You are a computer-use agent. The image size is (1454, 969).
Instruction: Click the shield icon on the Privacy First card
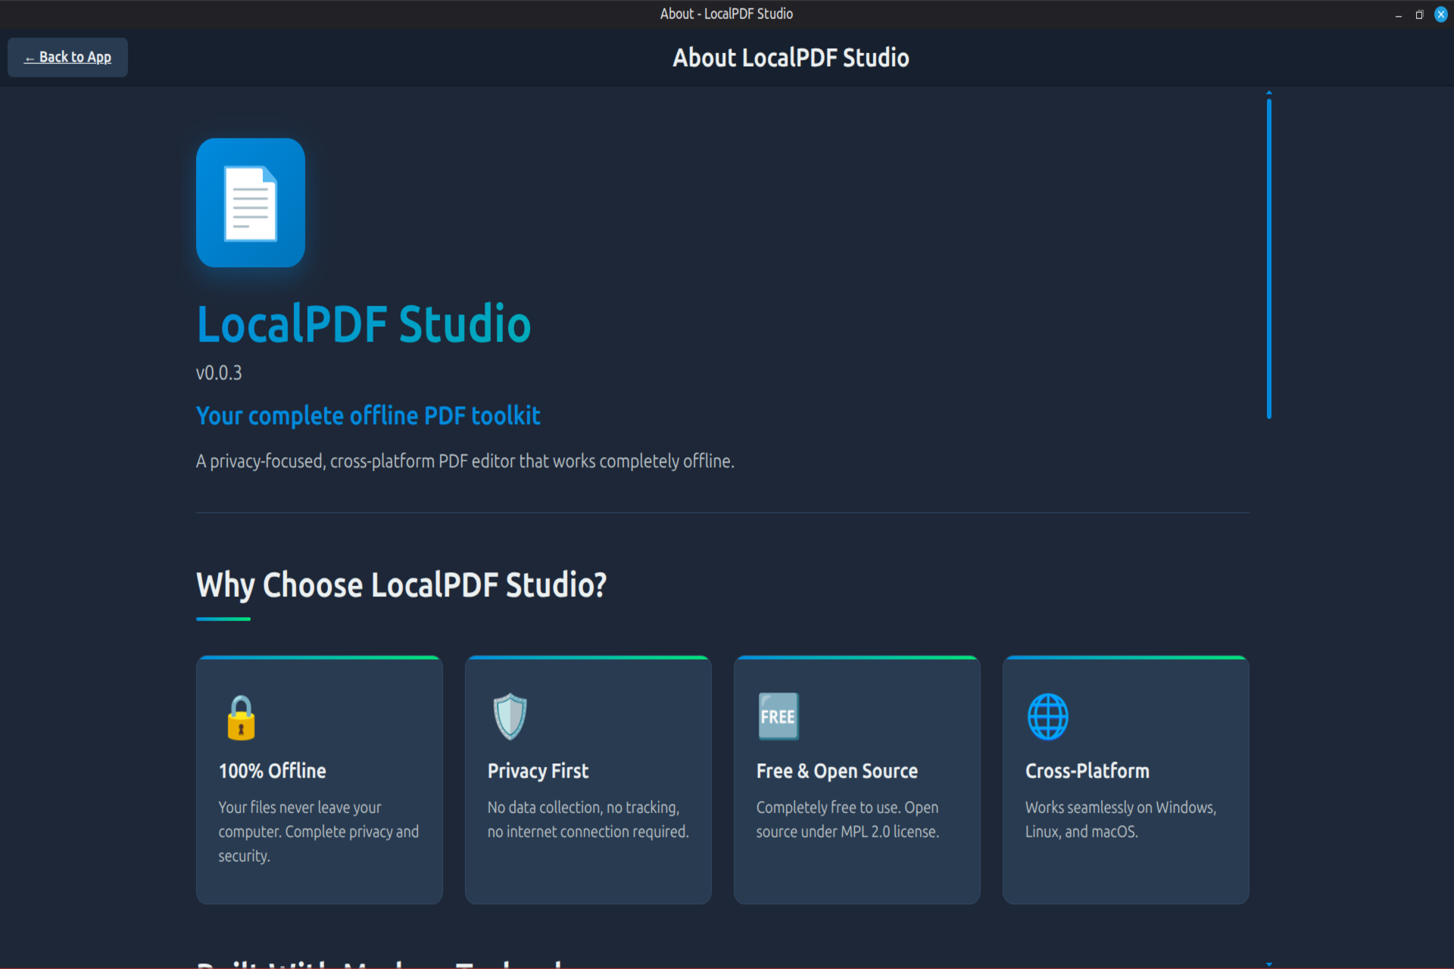[509, 716]
